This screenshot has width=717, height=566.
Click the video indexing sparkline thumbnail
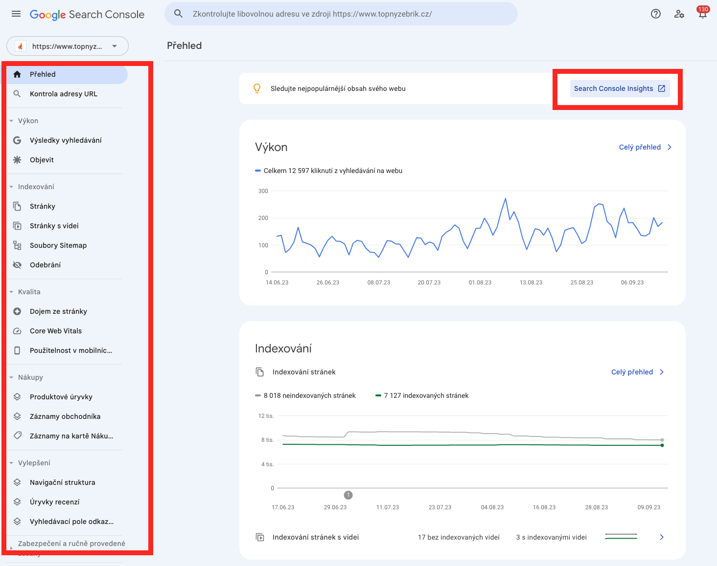coord(621,537)
